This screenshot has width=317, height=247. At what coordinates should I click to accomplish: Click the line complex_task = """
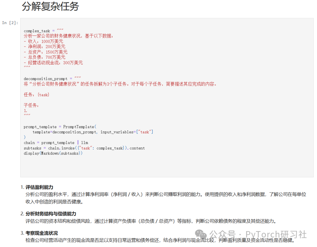coord(43,31)
